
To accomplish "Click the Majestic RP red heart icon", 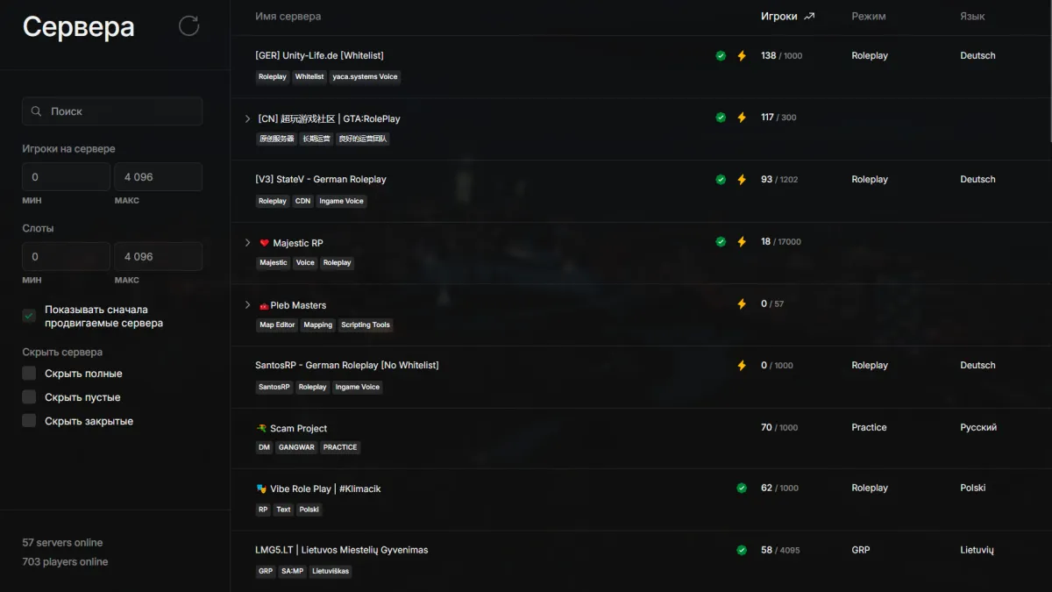I will coord(265,243).
